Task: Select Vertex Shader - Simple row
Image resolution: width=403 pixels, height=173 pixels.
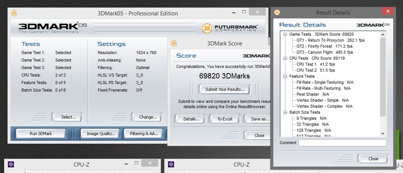Action: coord(323,100)
